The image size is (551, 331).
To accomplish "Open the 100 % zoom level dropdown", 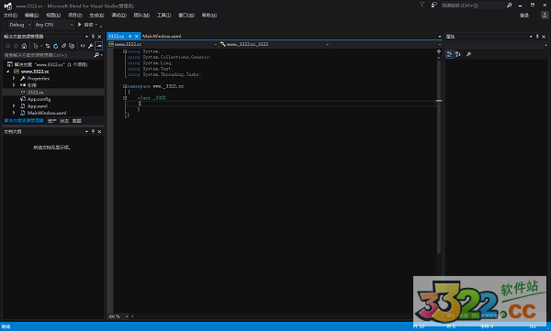I will [118, 316].
